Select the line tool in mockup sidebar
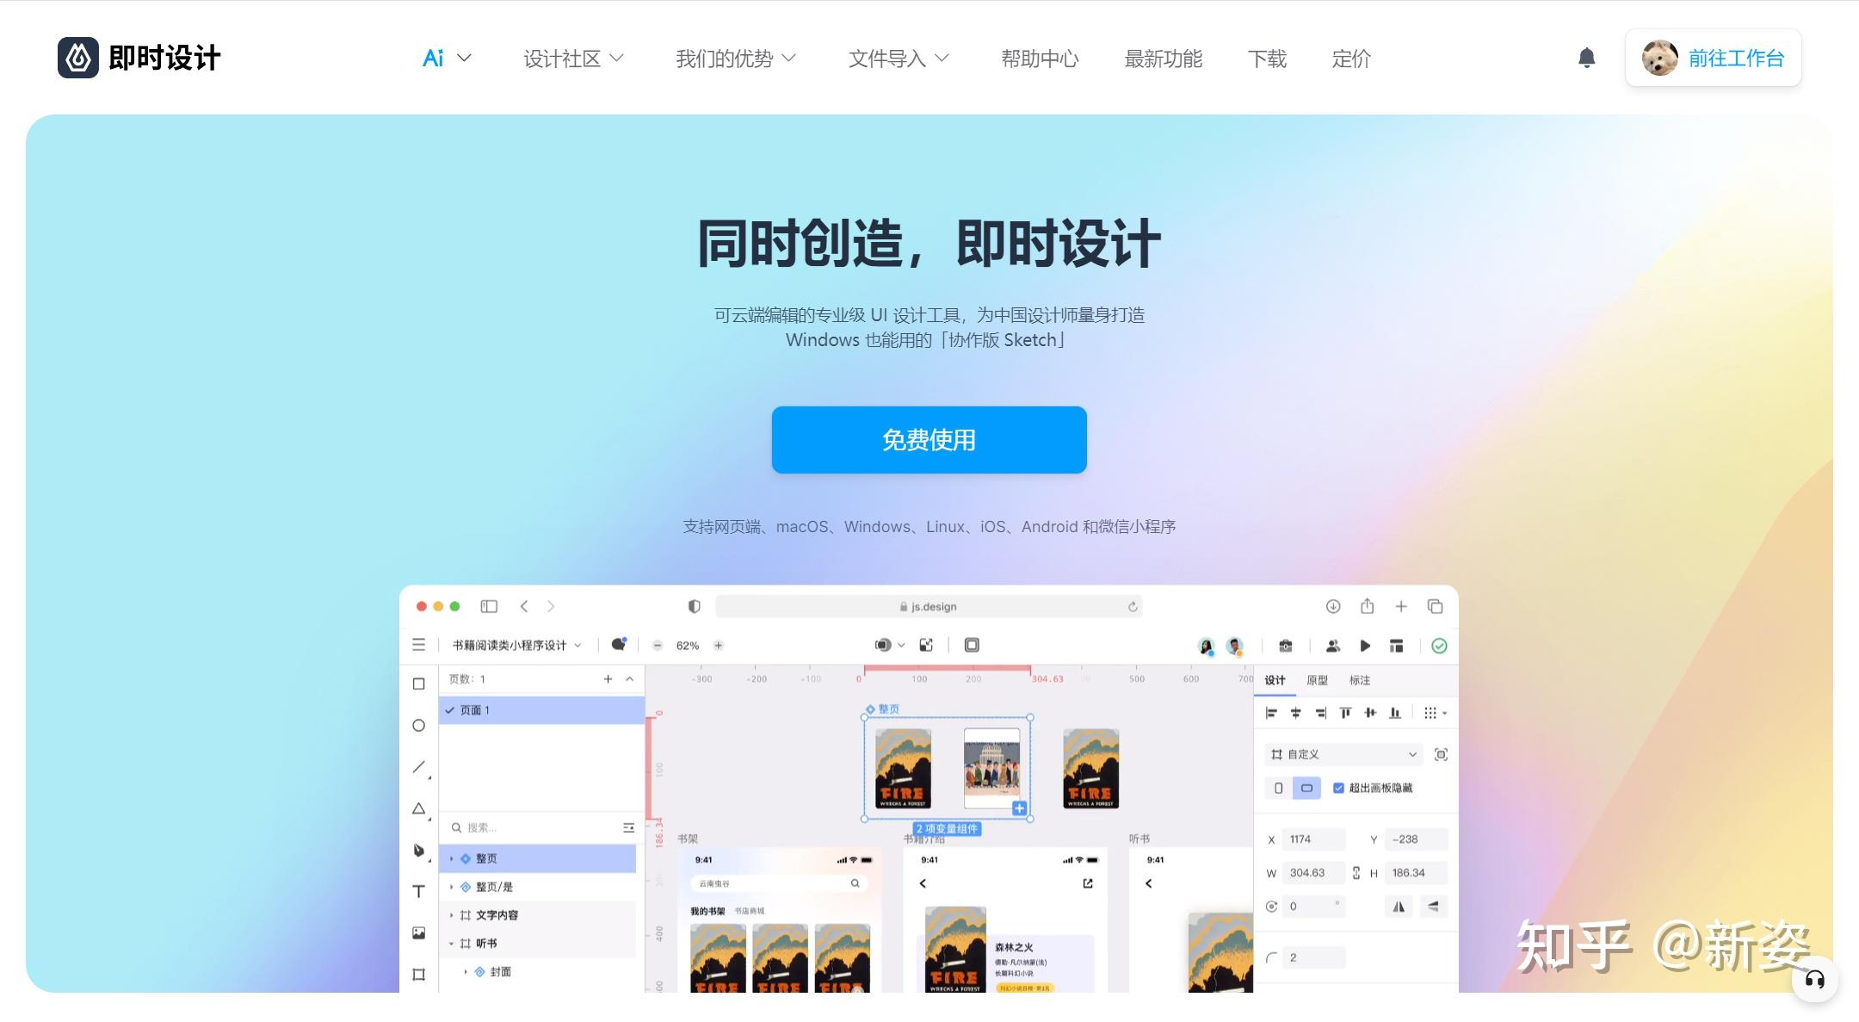This screenshot has height=1022, width=1859. [419, 766]
